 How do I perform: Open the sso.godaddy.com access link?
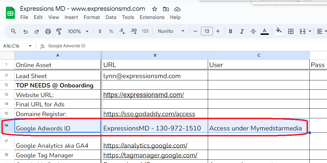(x=149, y=114)
